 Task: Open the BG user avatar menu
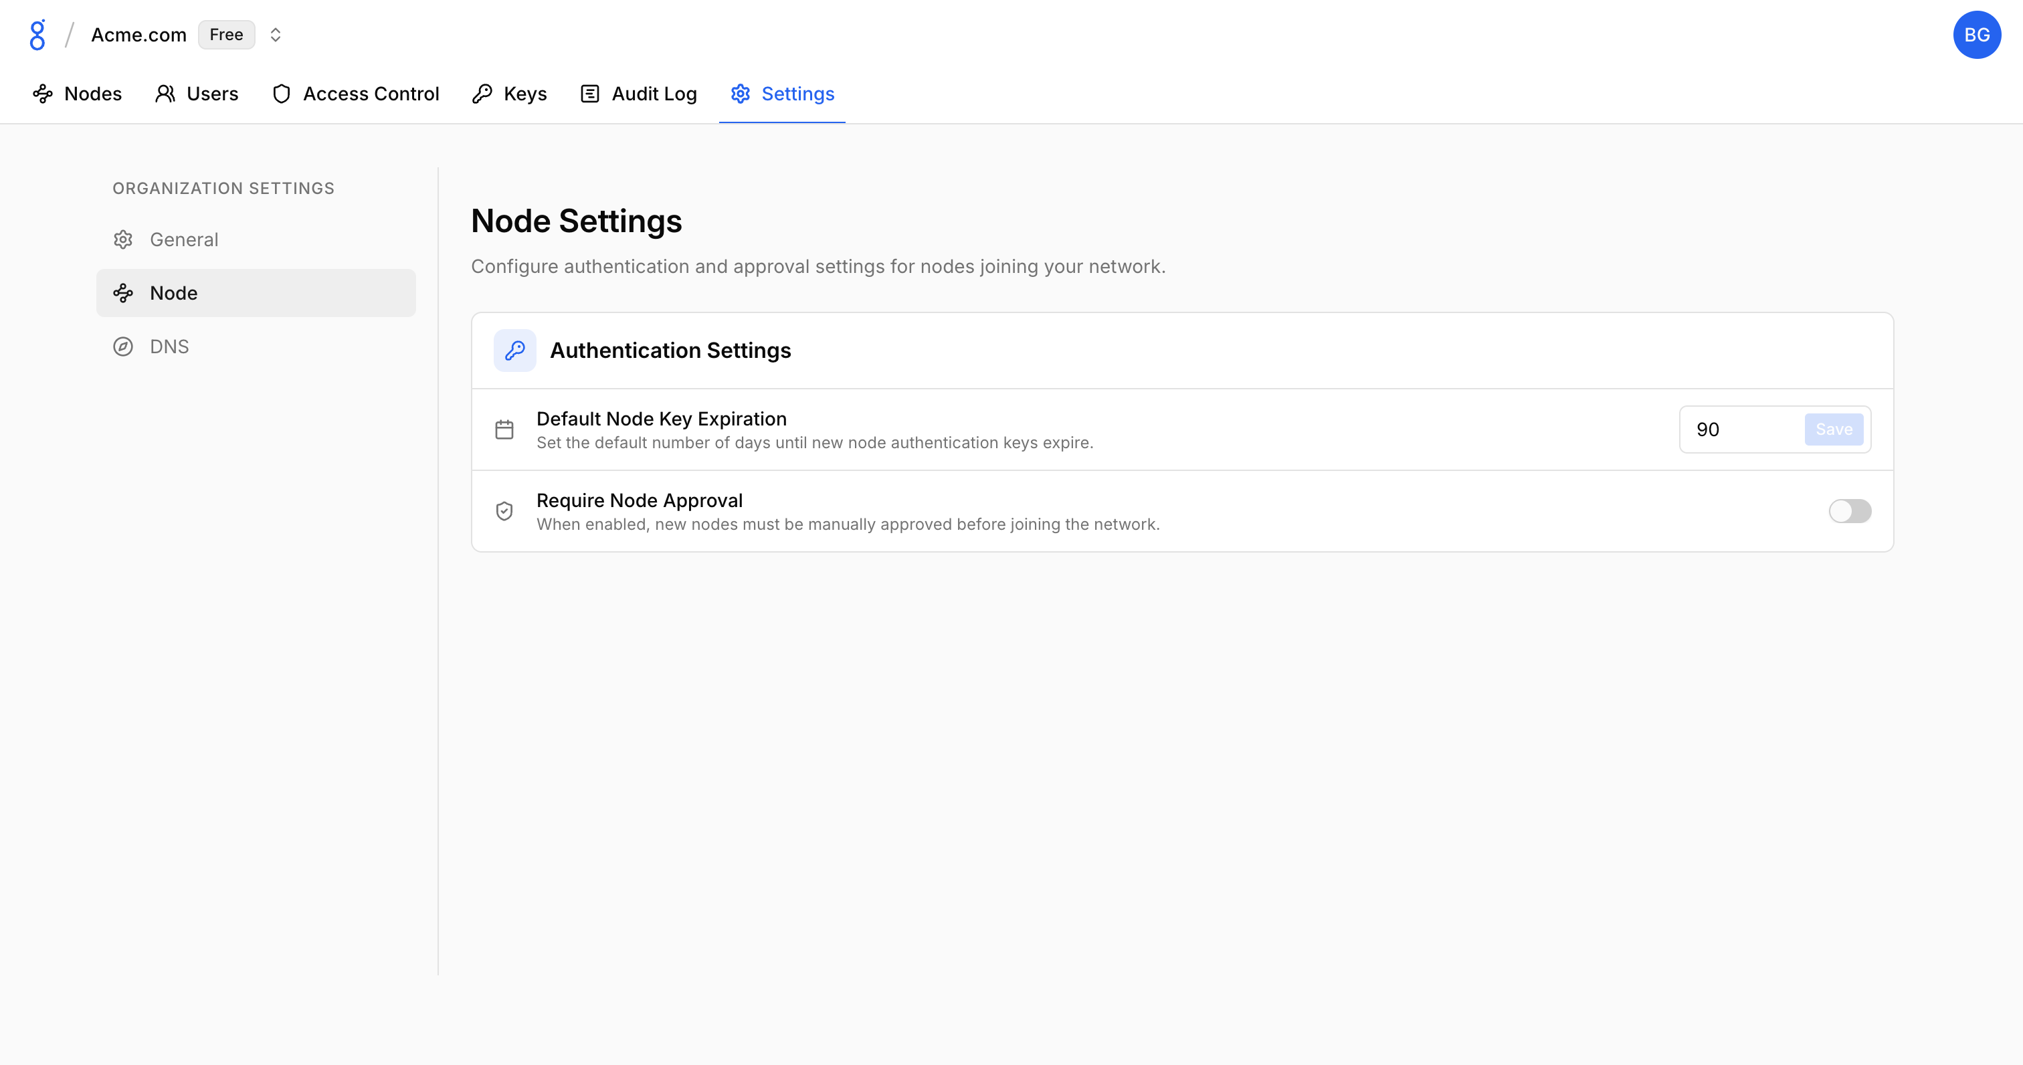click(x=1976, y=35)
